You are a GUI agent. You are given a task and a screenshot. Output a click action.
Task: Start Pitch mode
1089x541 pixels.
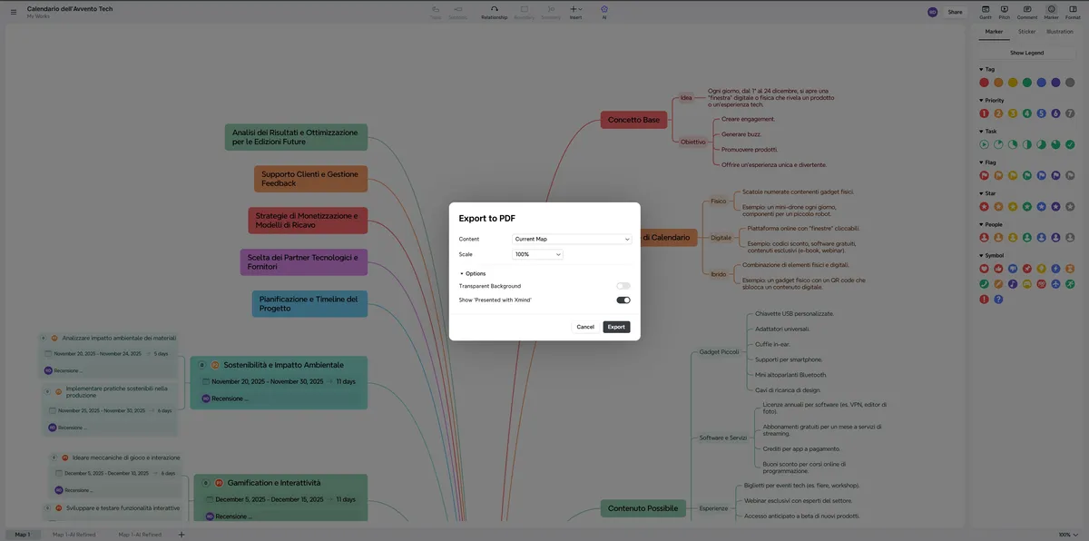click(x=1005, y=12)
